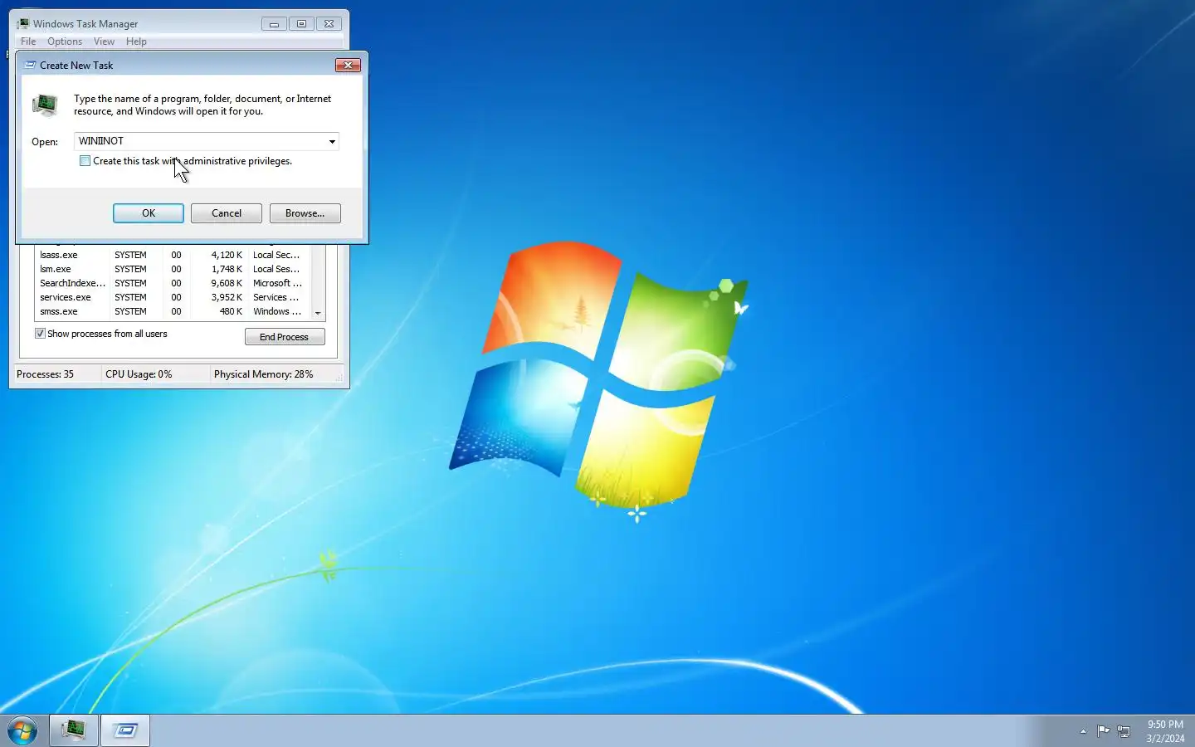Screen dimensions: 1195x747
Task: Click the run-program icon in the dialog
Action: coord(45,105)
